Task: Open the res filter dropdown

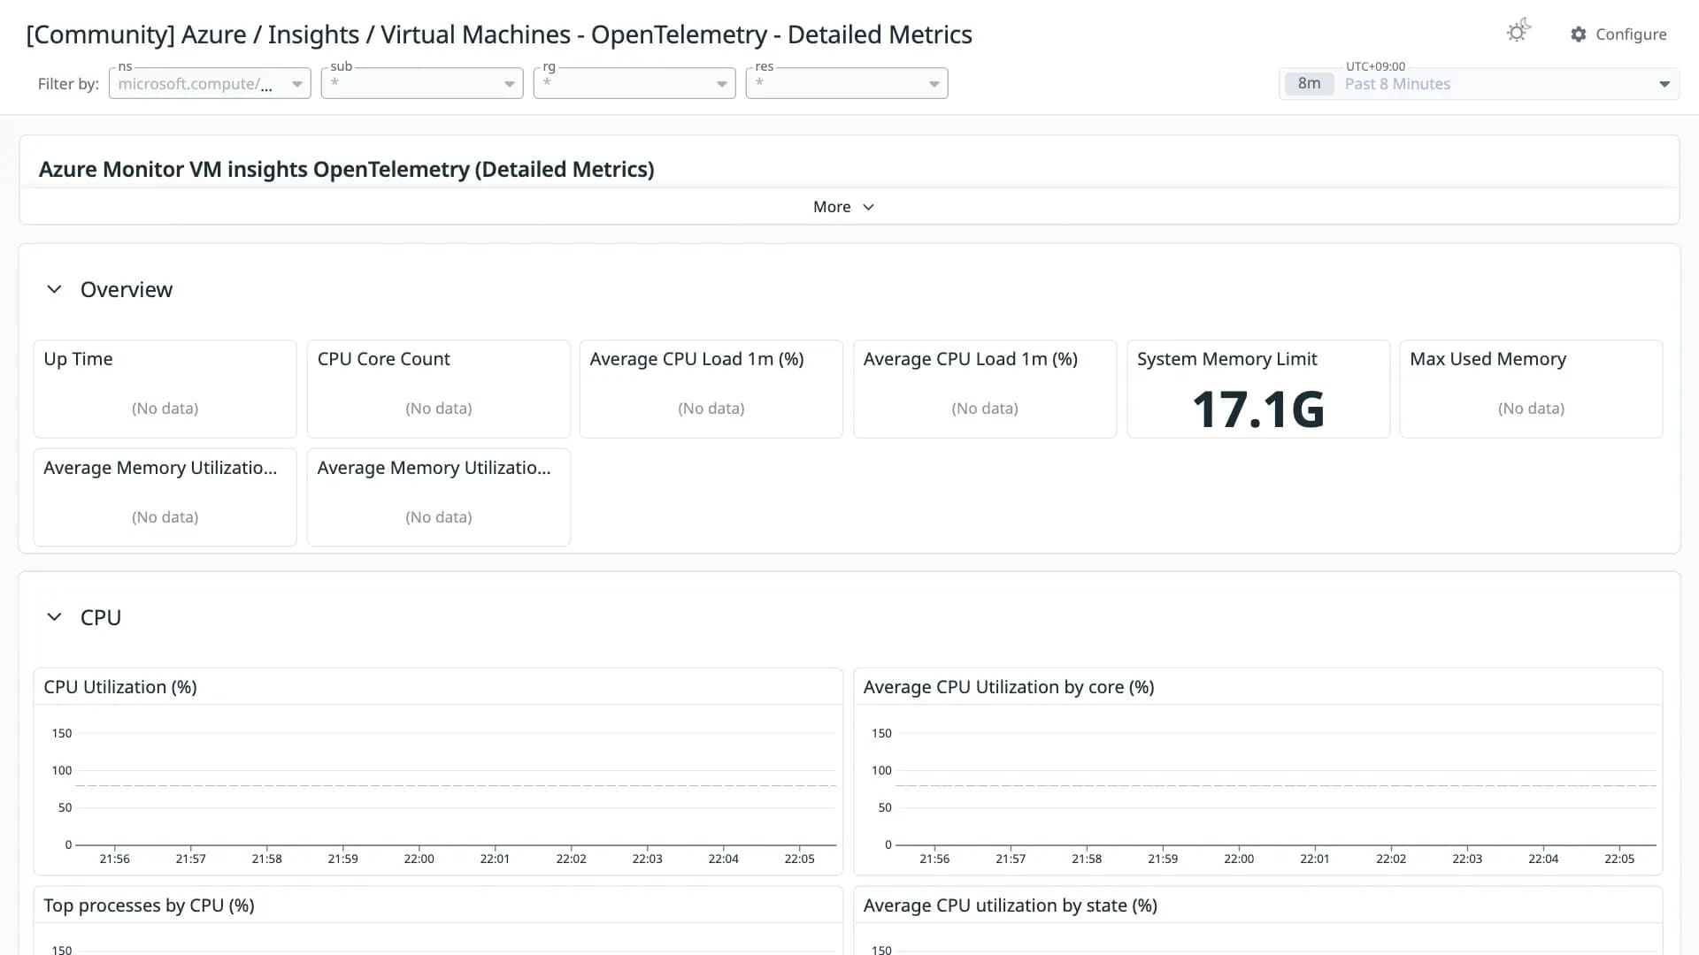Action: (x=847, y=84)
